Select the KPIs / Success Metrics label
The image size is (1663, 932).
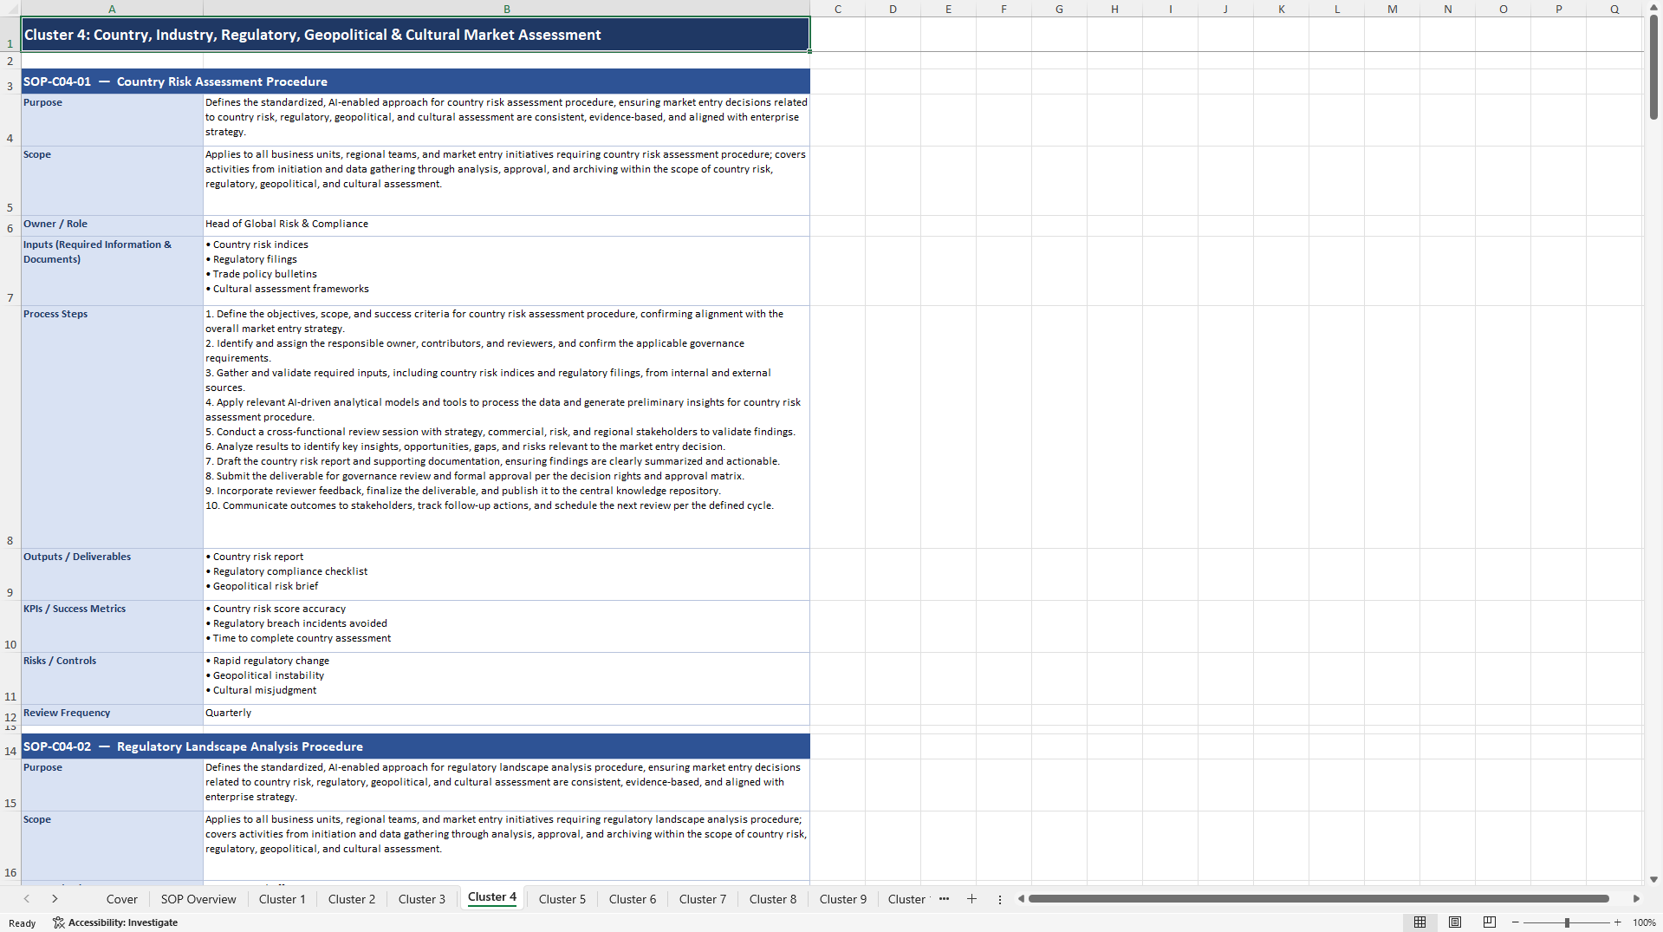[112, 626]
